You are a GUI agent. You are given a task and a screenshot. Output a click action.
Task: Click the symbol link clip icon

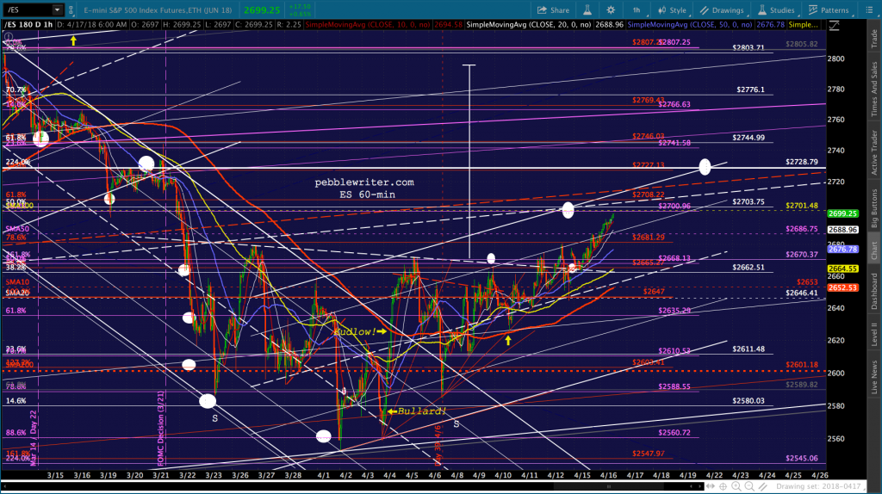[71, 10]
